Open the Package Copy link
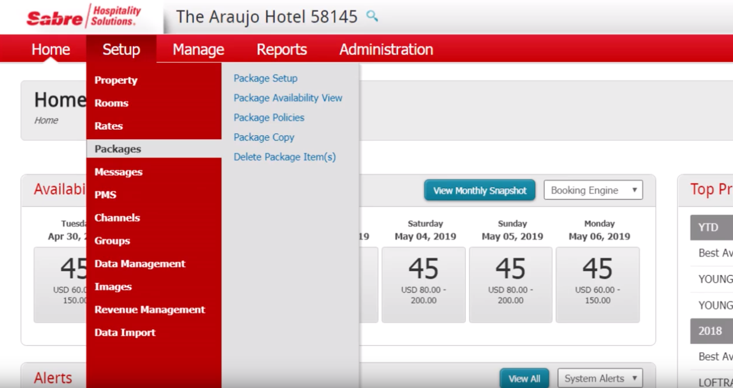 coord(264,137)
